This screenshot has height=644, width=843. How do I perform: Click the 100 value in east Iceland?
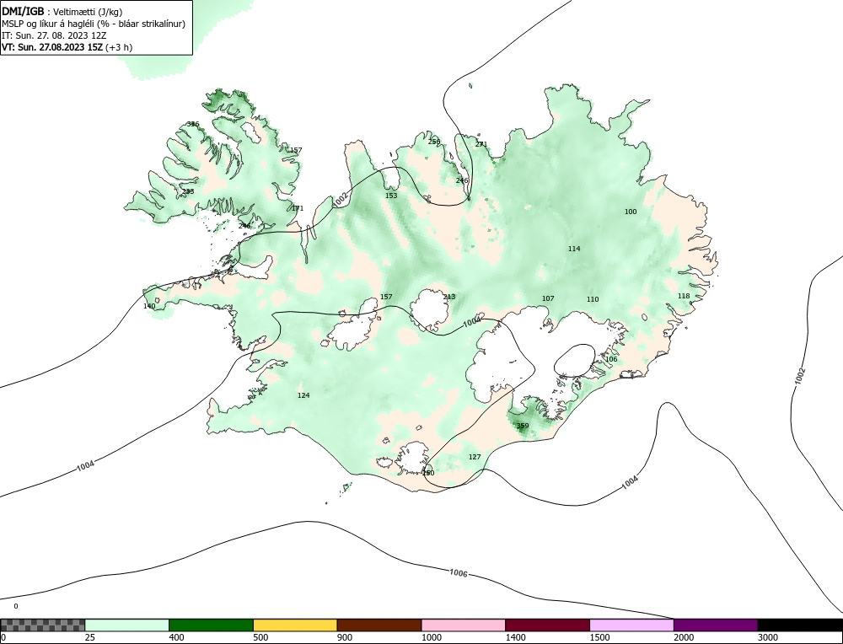[x=631, y=212]
